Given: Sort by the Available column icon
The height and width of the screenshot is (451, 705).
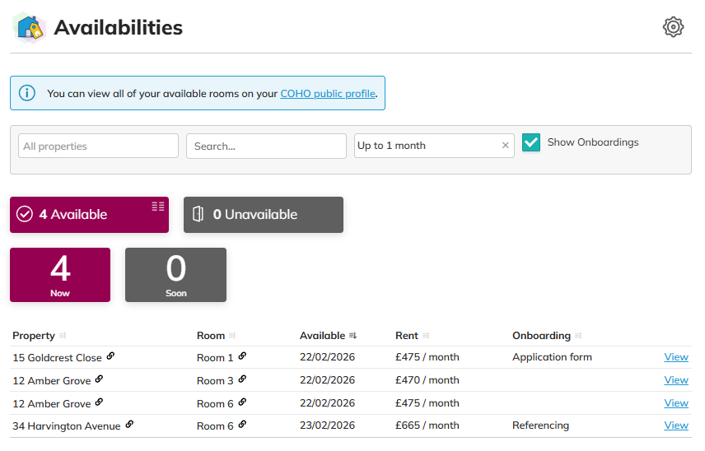Looking at the screenshot, I should [x=352, y=336].
